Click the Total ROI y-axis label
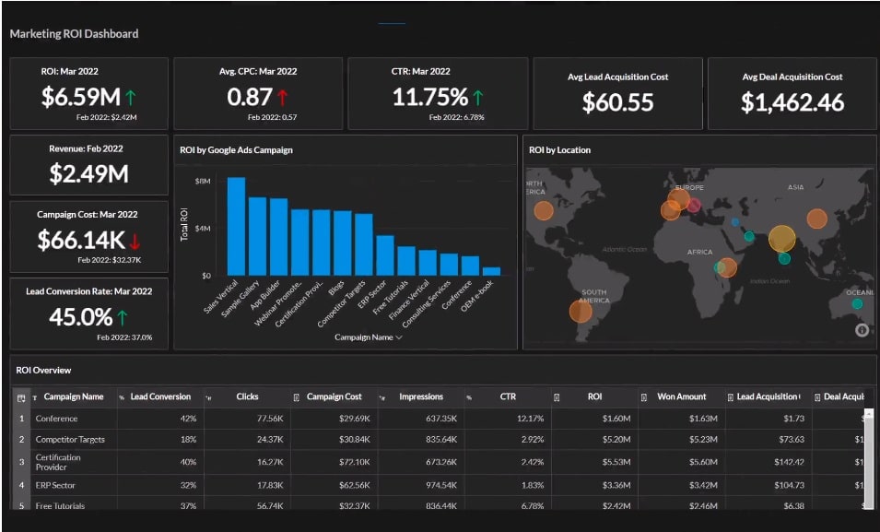Viewport: 880px width, 532px height. point(183,225)
